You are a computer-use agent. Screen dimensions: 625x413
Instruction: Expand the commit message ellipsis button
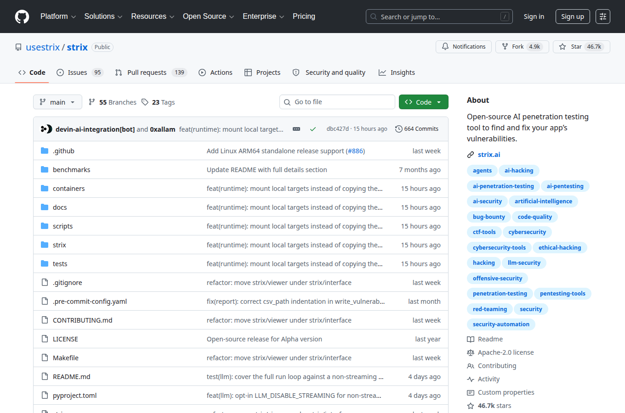pos(296,129)
